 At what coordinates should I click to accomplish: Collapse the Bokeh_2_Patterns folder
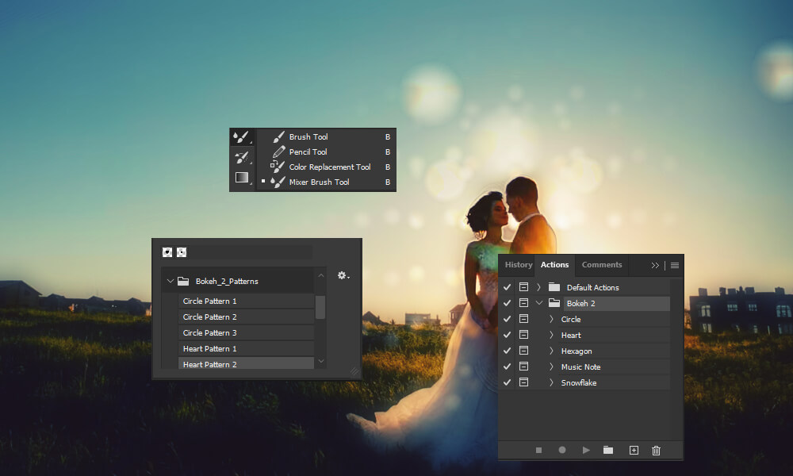pos(170,280)
